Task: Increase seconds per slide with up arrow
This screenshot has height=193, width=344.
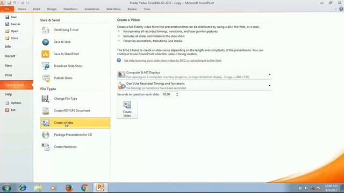Action: pyautogui.click(x=177, y=93)
